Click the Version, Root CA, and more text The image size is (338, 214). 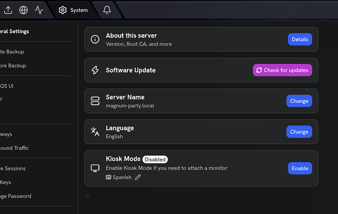click(x=139, y=44)
